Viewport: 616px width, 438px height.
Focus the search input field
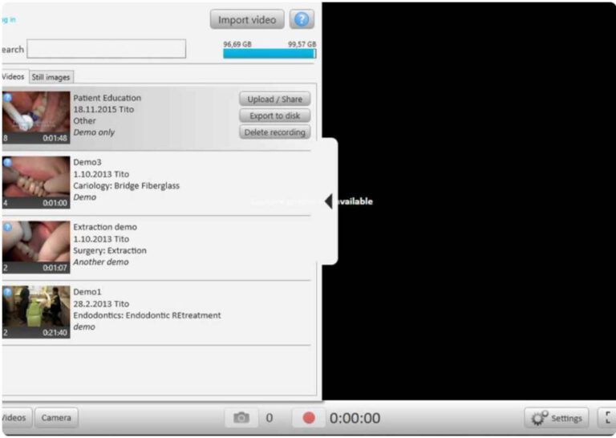106,49
